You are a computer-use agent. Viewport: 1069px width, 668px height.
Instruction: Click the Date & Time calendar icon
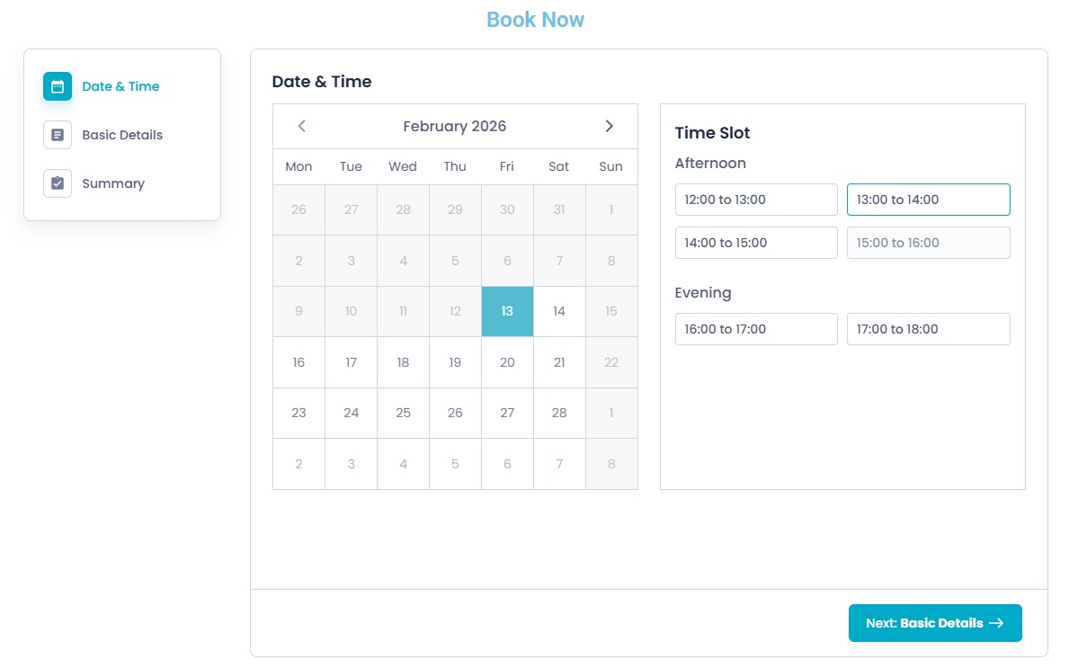point(58,86)
